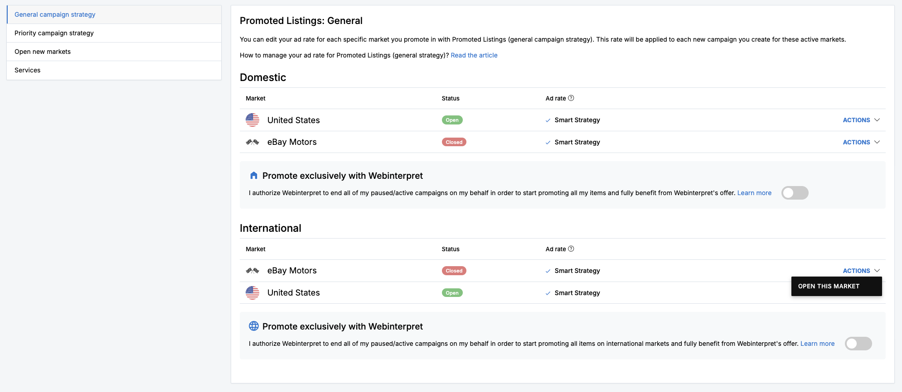Collapse ACTIONS for International eBay Motors
This screenshot has width=902, height=392.
click(861, 271)
